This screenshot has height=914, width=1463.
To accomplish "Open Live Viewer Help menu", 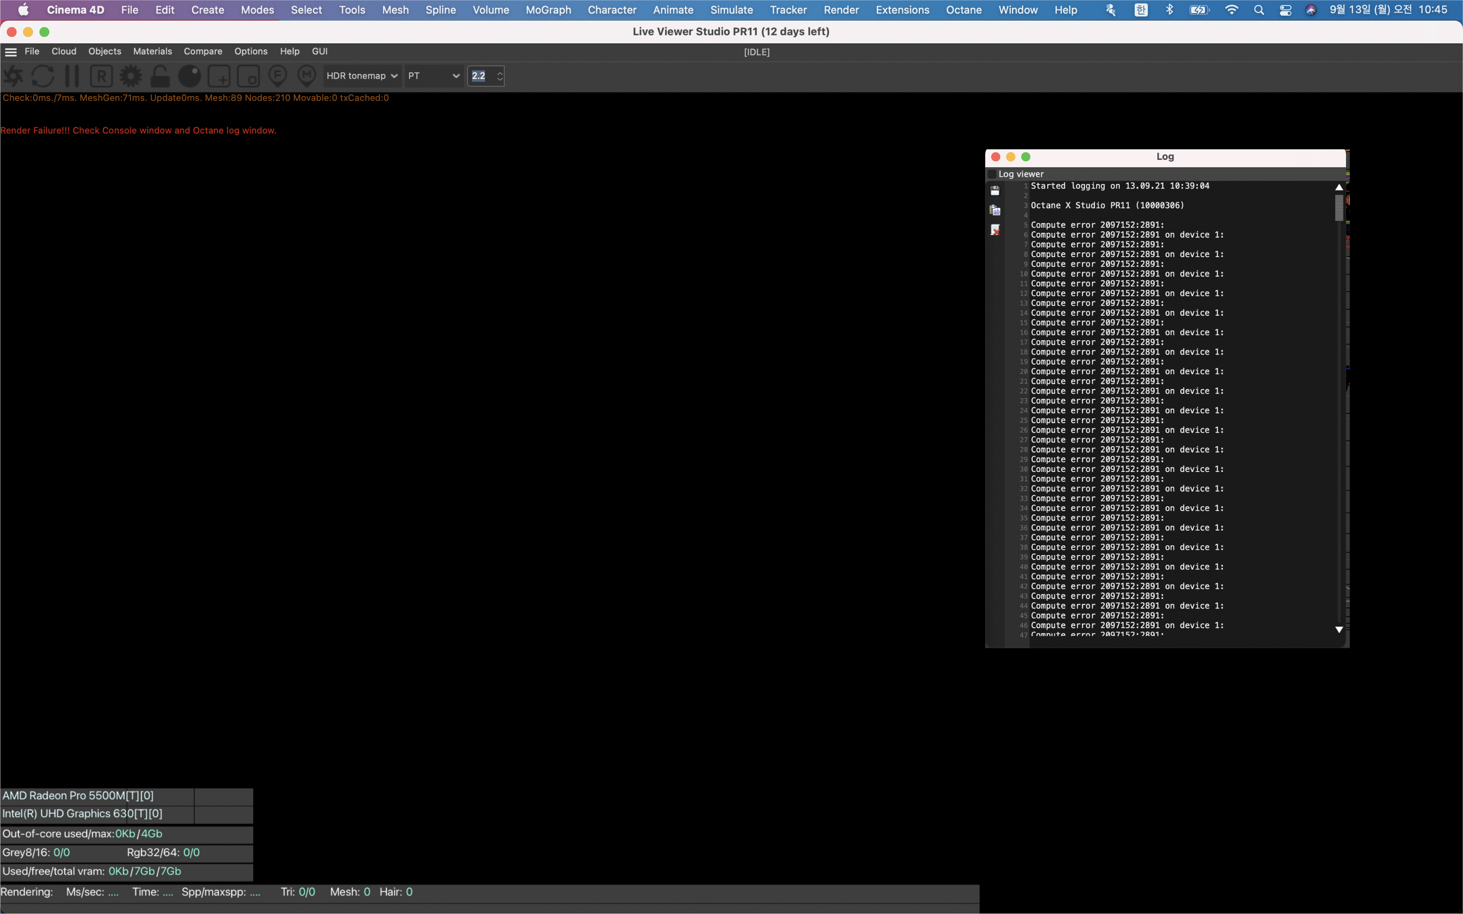I will pyautogui.click(x=290, y=51).
